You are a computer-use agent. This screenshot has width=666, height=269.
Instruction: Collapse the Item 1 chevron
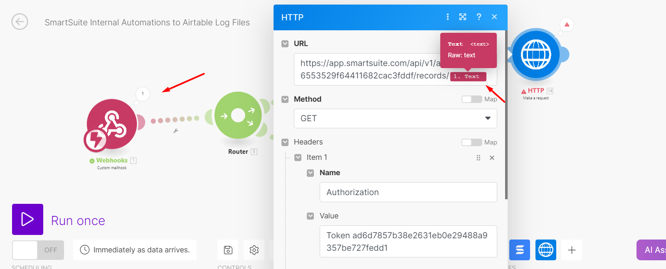pos(298,157)
